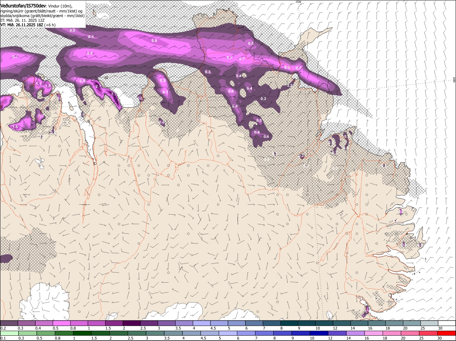
Task: Select the palest green 0.1 swatch in bottom legend
Action: tap(9, 333)
